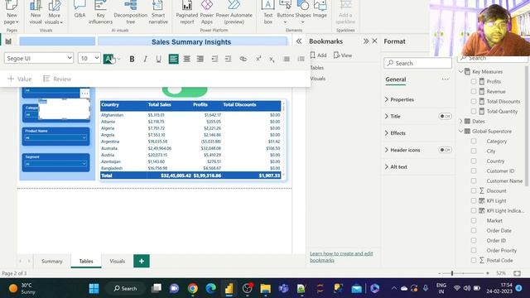Collapse panes with left double chevron
This screenshot has width=530, height=298.
point(299,41)
